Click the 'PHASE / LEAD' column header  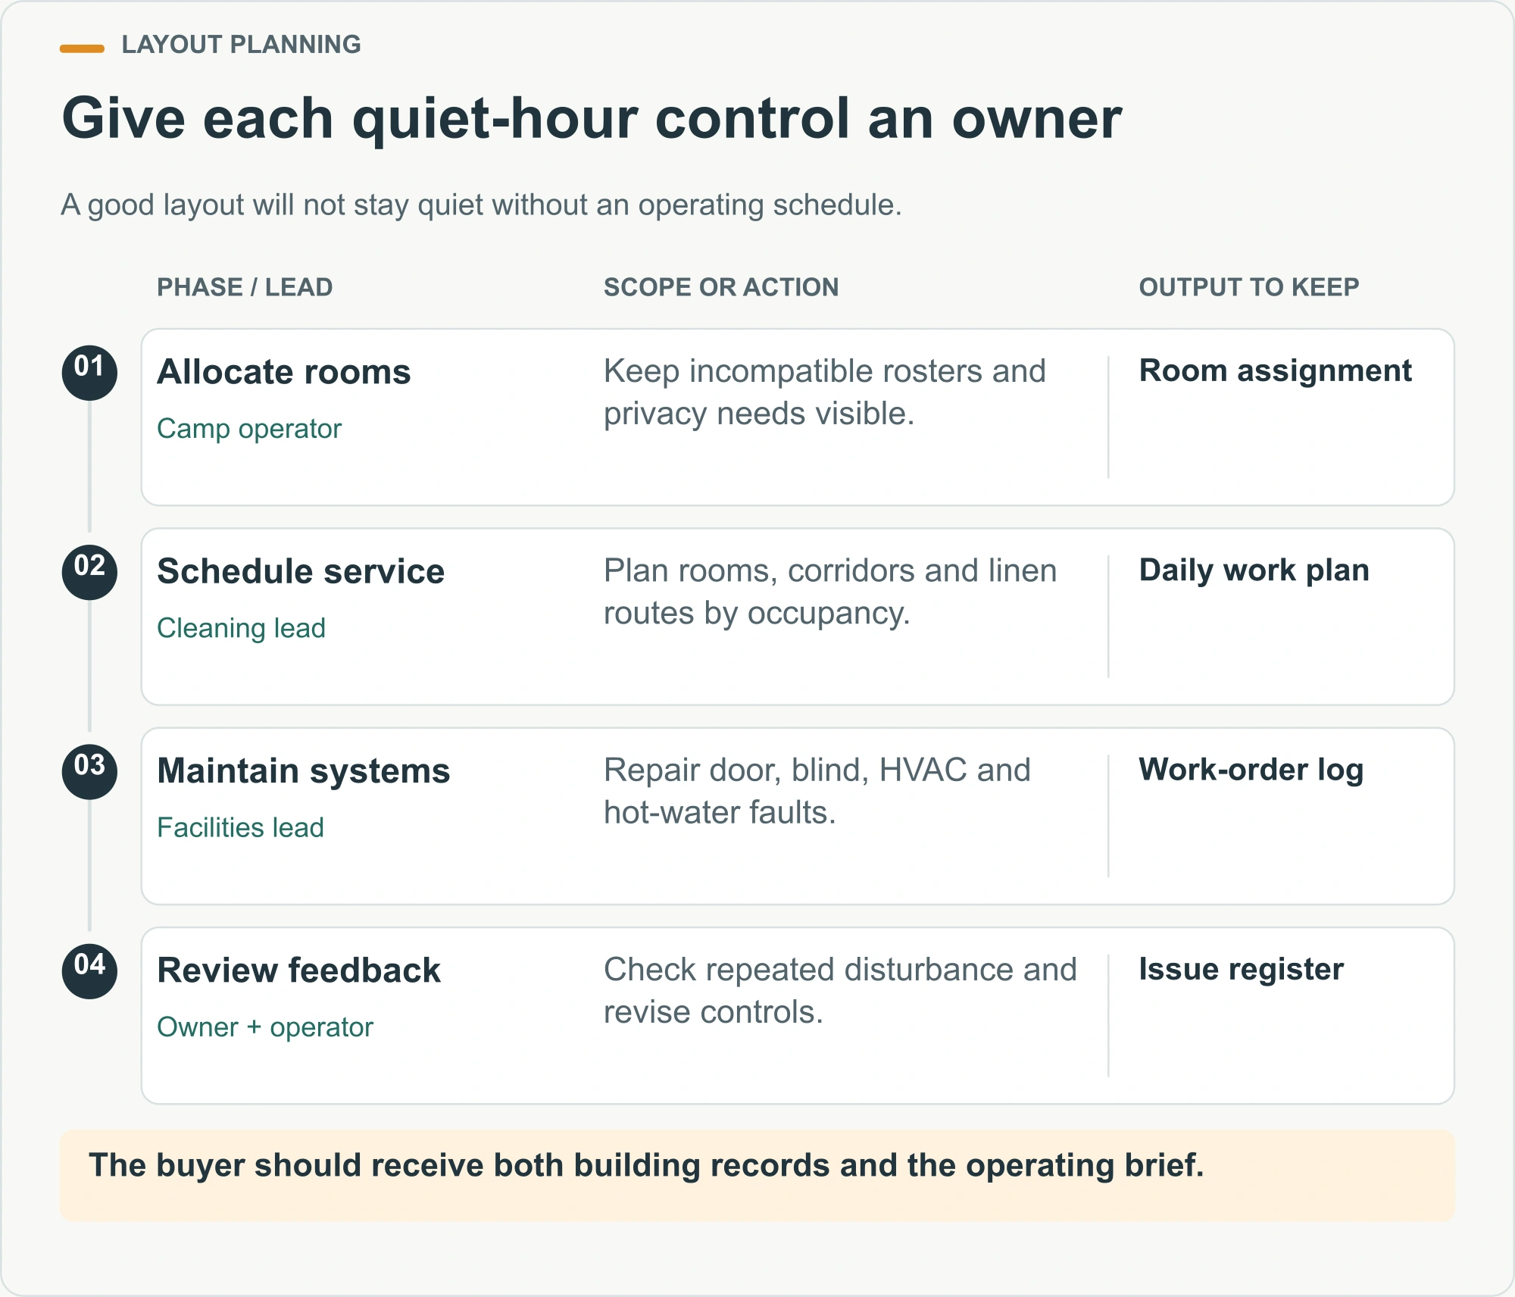click(245, 287)
